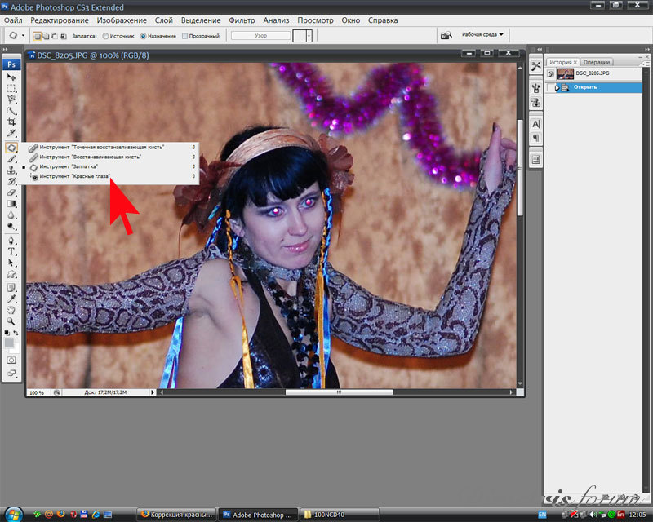Toggle Quick Mask mode icon

[12, 359]
